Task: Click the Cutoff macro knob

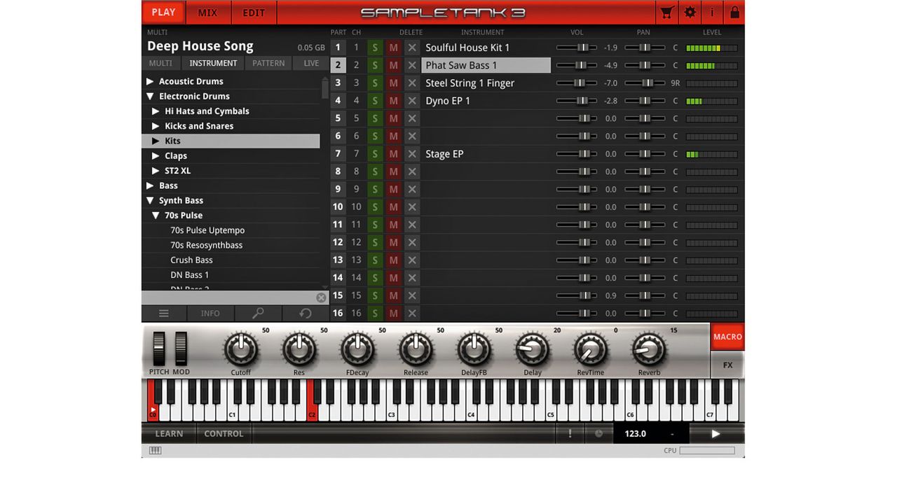Action: pyautogui.click(x=240, y=348)
